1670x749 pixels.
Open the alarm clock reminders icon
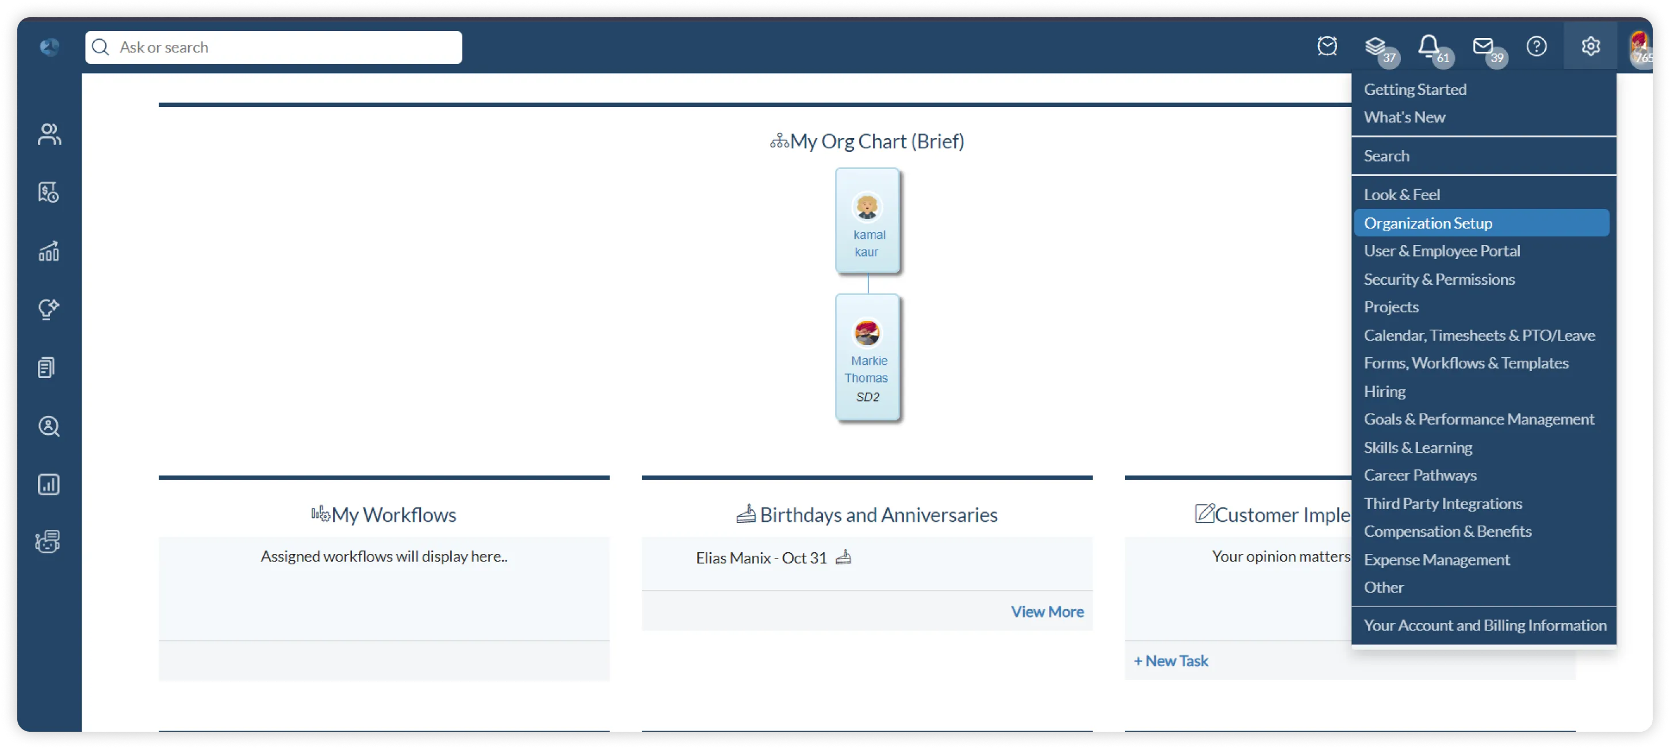(1327, 46)
